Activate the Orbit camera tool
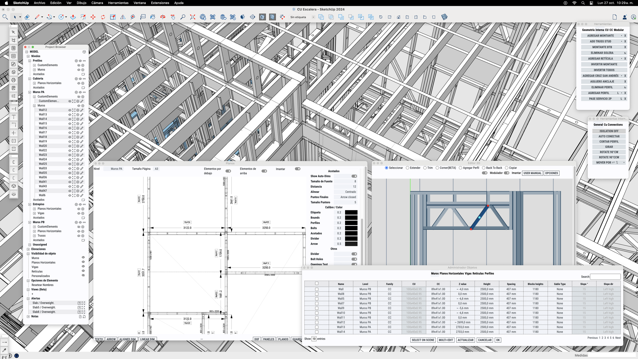The height and width of the screenshot is (359, 638). (163, 17)
